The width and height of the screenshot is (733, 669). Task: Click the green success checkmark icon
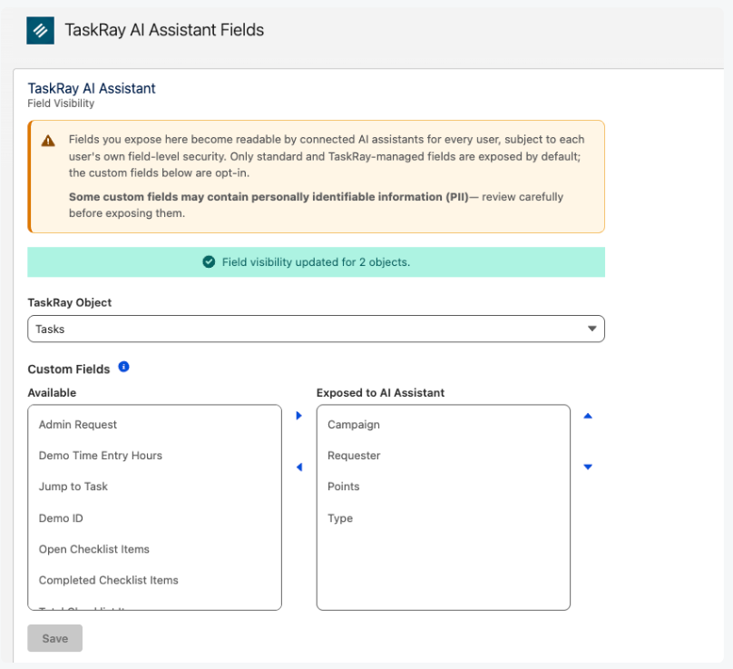tap(209, 262)
